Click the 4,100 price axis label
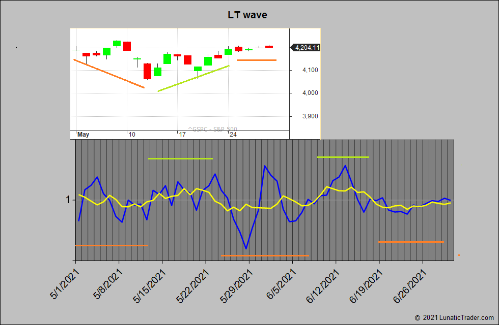This screenshot has height=325, width=499. click(x=304, y=70)
